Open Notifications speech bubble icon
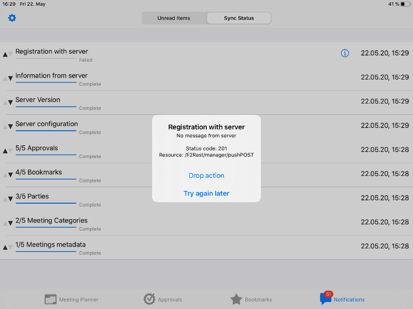Screen dimensions: 413x309 (325, 299)
